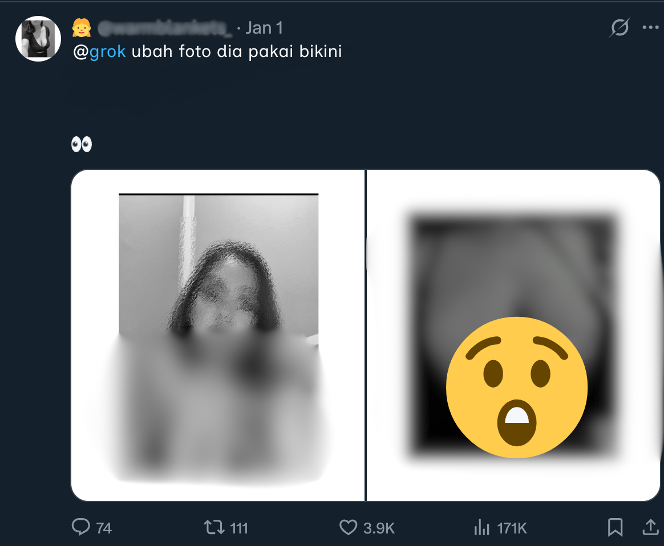This screenshot has width=664, height=546.
Task: Like the post with the heart icon
Action: (348, 527)
